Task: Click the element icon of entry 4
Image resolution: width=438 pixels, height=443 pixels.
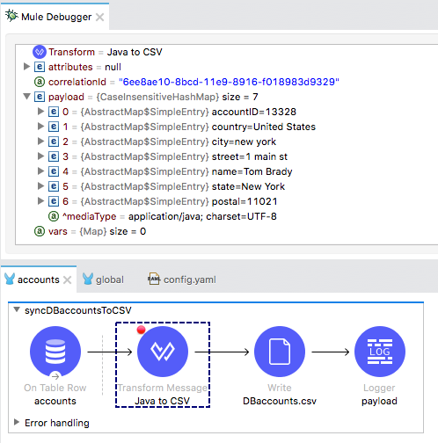Action: pos(54,171)
